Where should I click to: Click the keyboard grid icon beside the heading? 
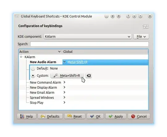tap(146, 26)
